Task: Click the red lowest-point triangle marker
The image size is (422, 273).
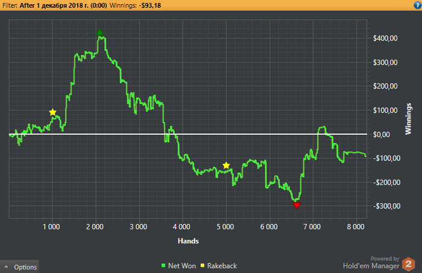Action: [x=297, y=206]
